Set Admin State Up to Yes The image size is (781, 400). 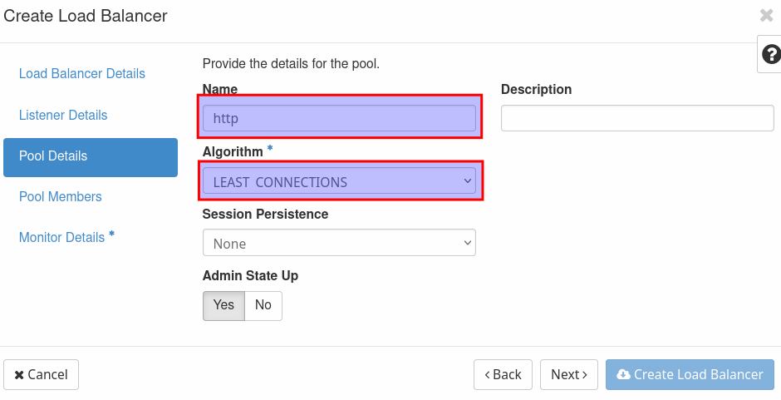[x=223, y=305]
